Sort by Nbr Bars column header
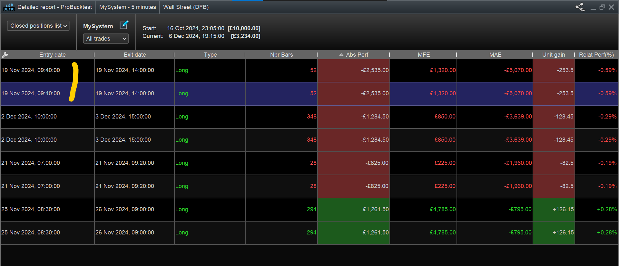The height and width of the screenshot is (266, 619). (281, 55)
